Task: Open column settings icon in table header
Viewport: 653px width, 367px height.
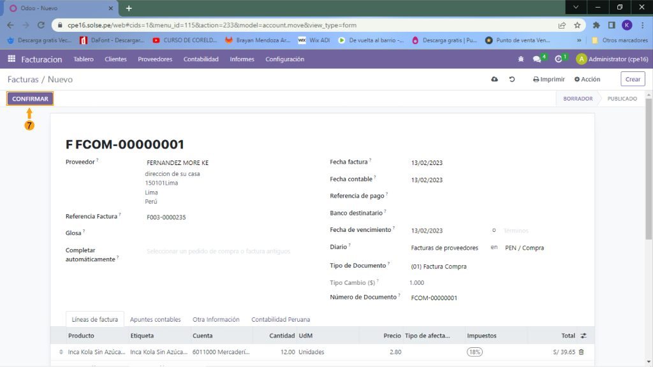Action: click(582, 336)
